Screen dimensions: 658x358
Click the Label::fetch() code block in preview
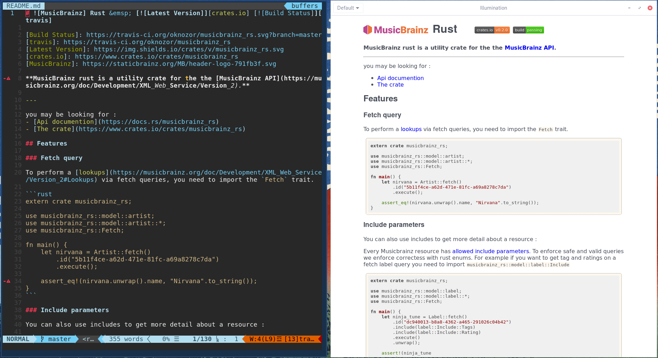pos(494,315)
